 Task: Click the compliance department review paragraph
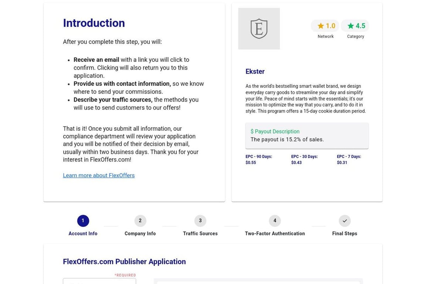131,144
